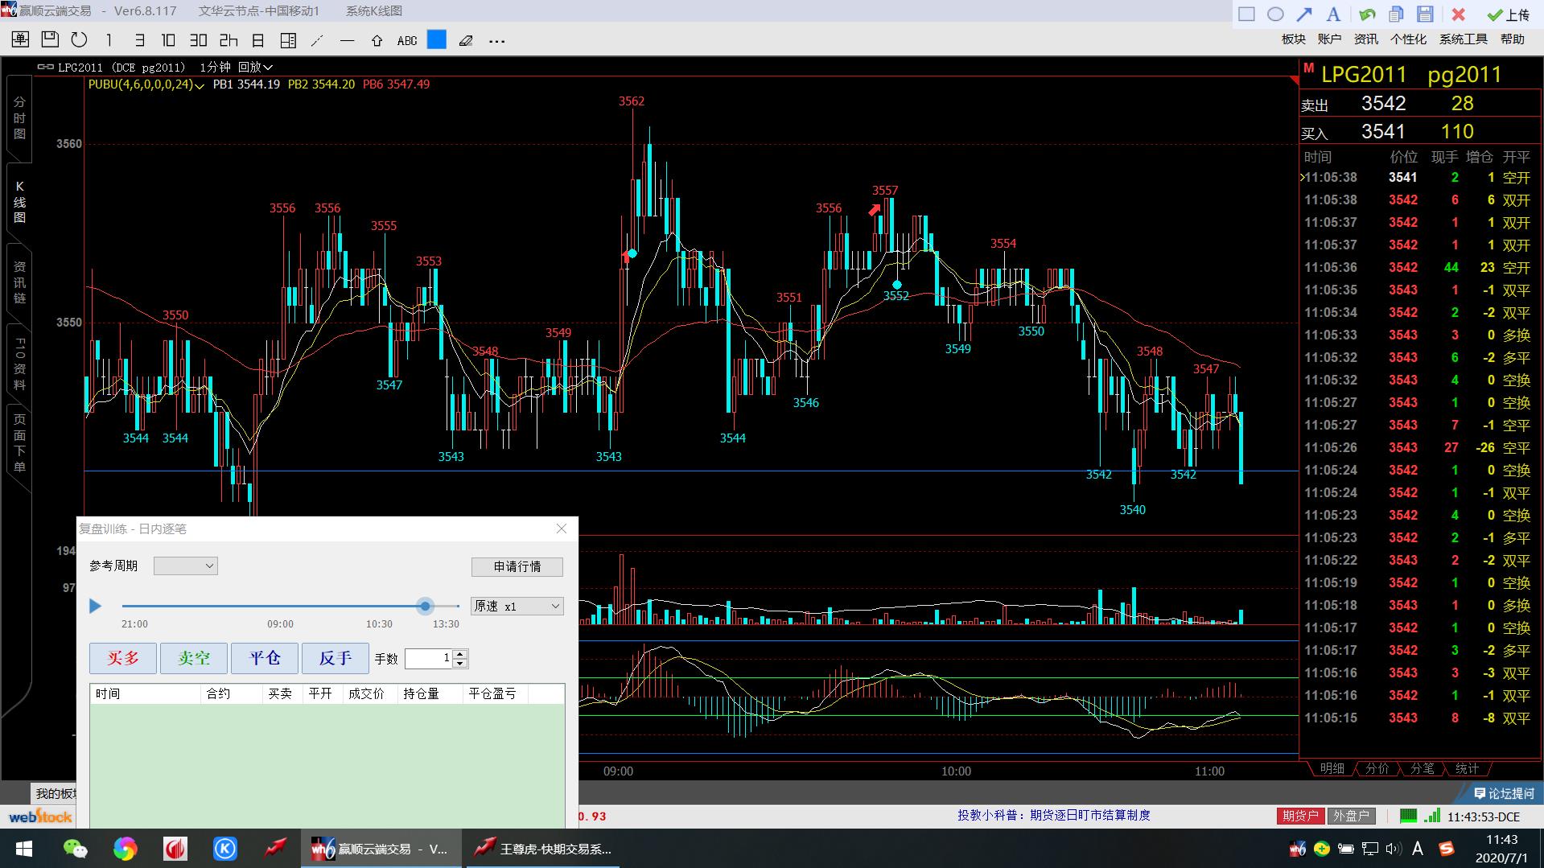The height and width of the screenshot is (868, 1544).
Task: Click the 卖空 sell short button
Action: (x=194, y=658)
